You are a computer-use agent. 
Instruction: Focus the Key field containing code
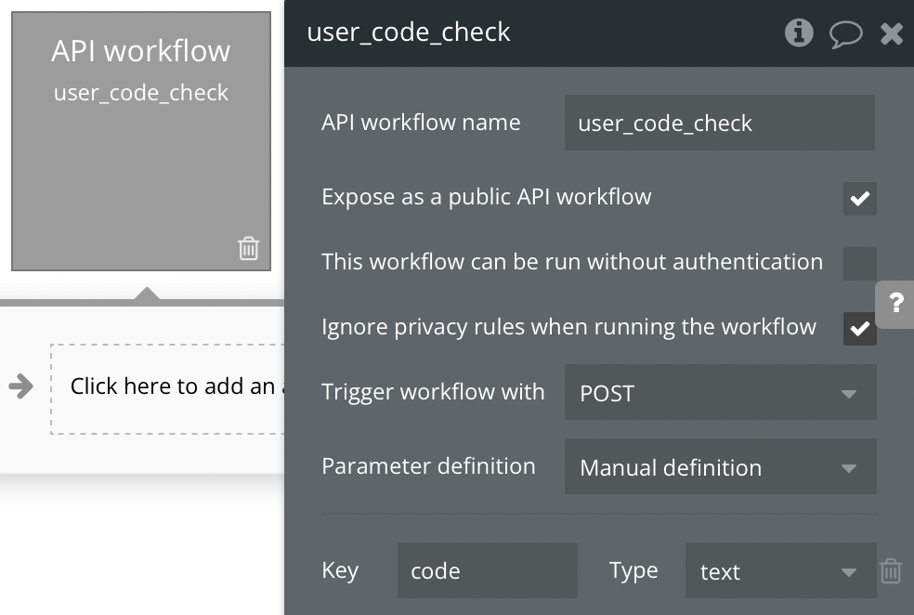[x=487, y=570]
